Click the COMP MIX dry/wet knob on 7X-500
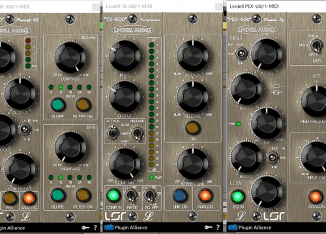Viewport: 326px width, 234px height. [x=125, y=164]
